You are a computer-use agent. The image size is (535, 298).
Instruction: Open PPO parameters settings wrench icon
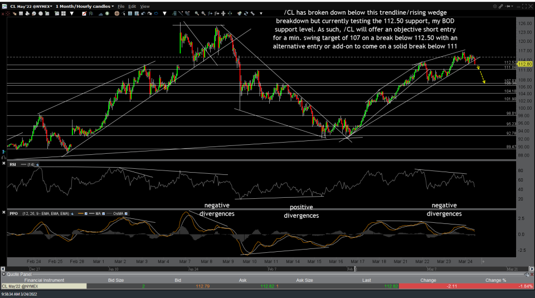[x=72, y=213]
